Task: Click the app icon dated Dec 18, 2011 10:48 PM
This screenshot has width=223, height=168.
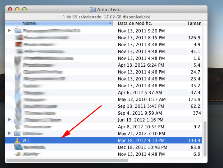Action: (18, 147)
